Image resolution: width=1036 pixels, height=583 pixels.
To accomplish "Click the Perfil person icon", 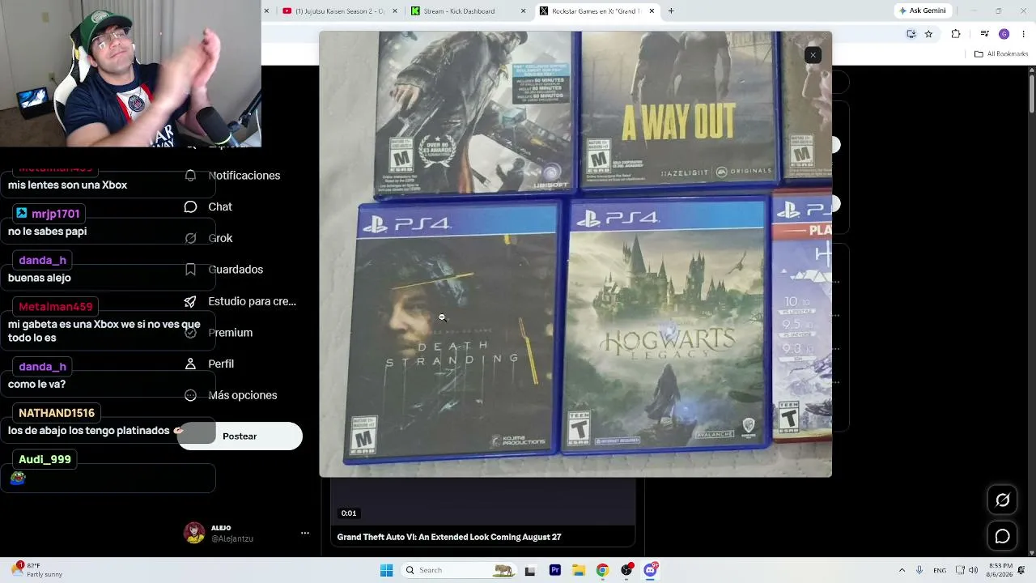I will coord(191,364).
